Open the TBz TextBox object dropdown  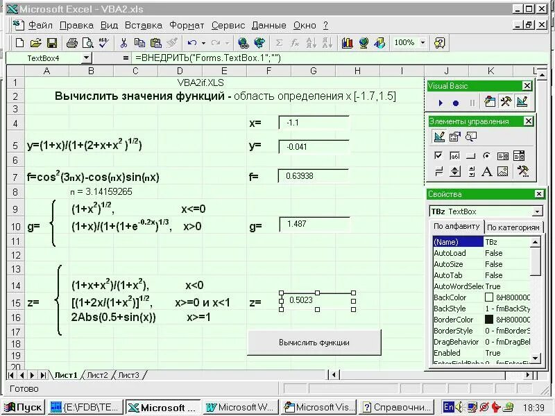click(537, 211)
